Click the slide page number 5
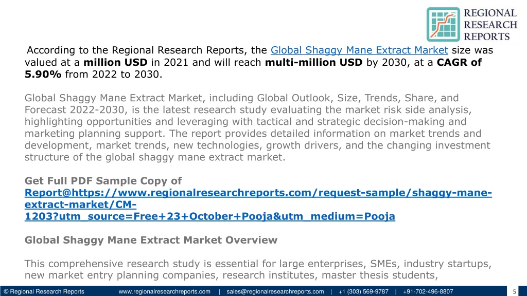This screenshot has height=296, width=527. click(514, 292)
